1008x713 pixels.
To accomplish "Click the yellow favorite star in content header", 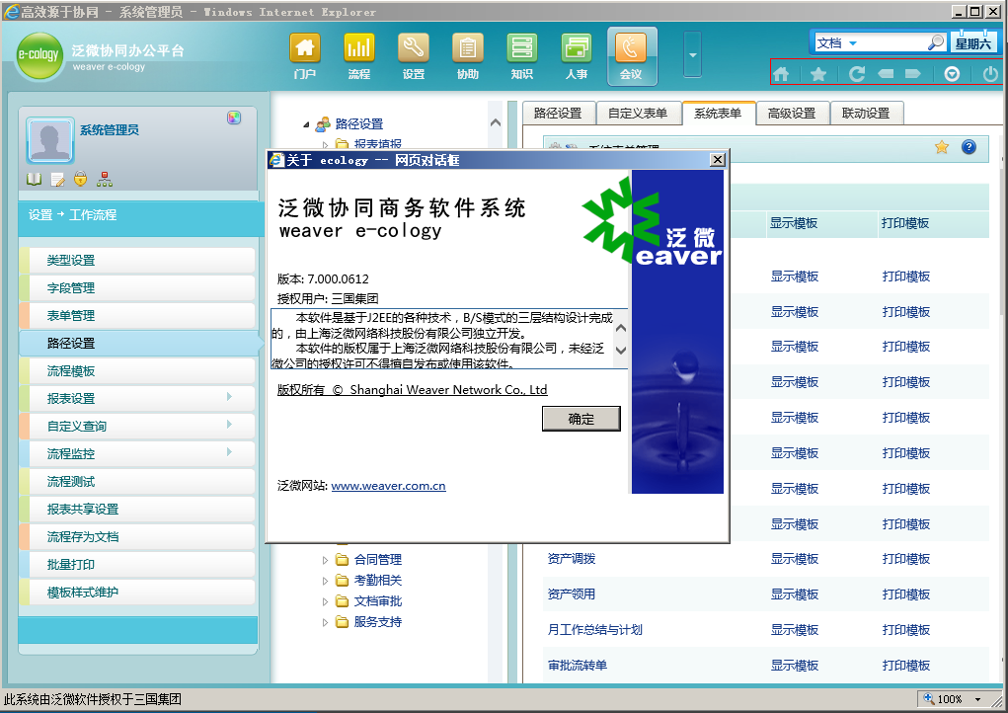I will (942, 147).
